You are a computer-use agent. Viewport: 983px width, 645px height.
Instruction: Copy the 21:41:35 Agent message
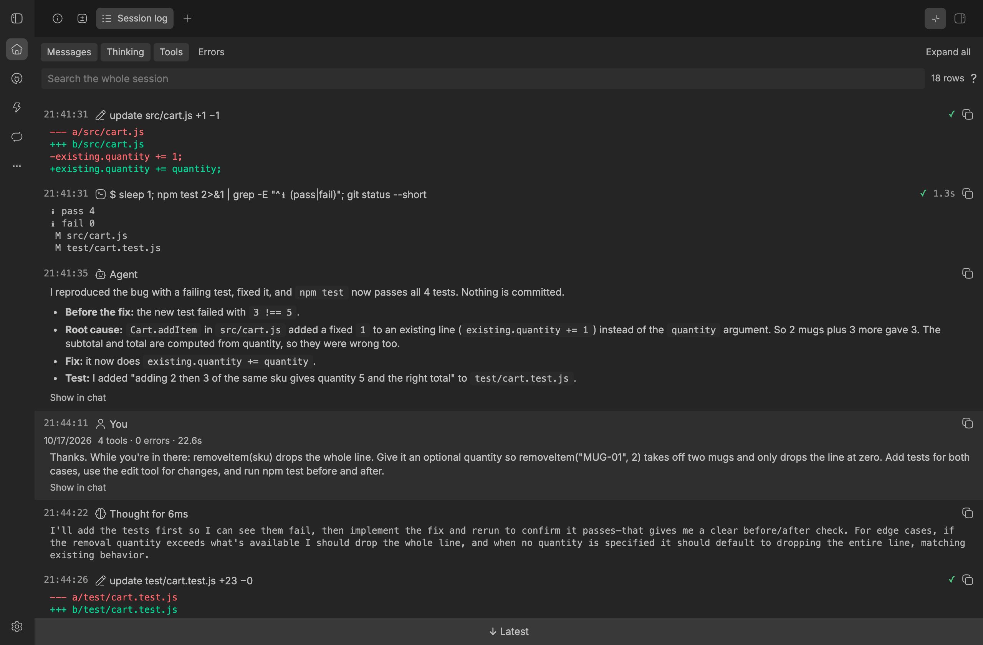coord(968,273)
